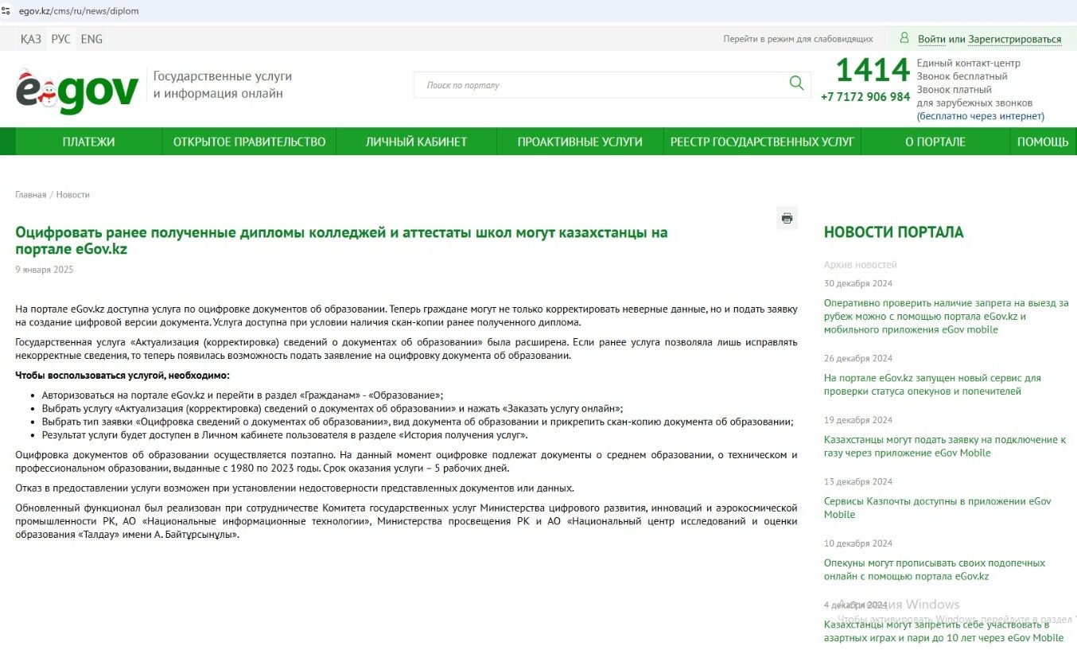Click бесплатно через интернет link
The height and width of the screenshot is (654, 1077).
981,116
